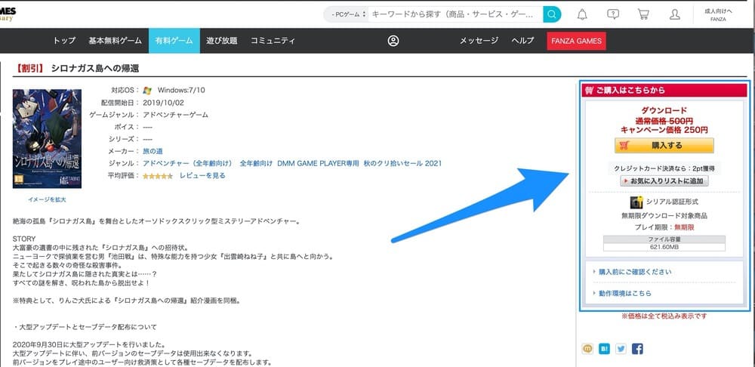The height and width of the screenshot is (367, 755).
Task: Open notifications bell icon
Action: pyautogui.click(x=582, y=14)
